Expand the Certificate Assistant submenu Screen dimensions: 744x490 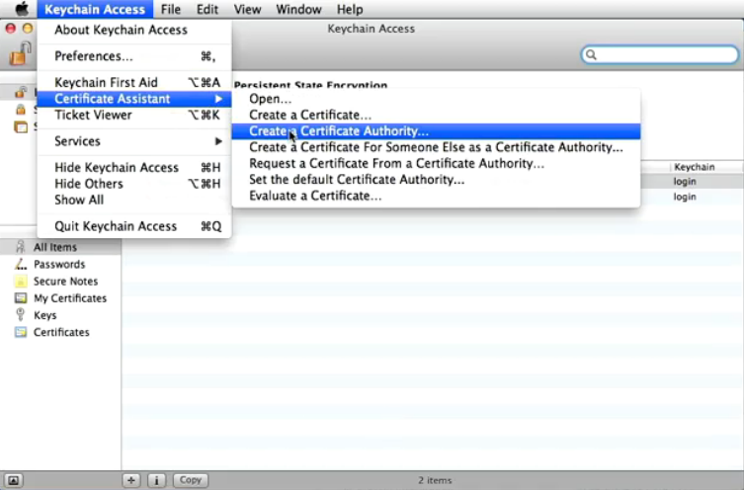coord(134,99)
